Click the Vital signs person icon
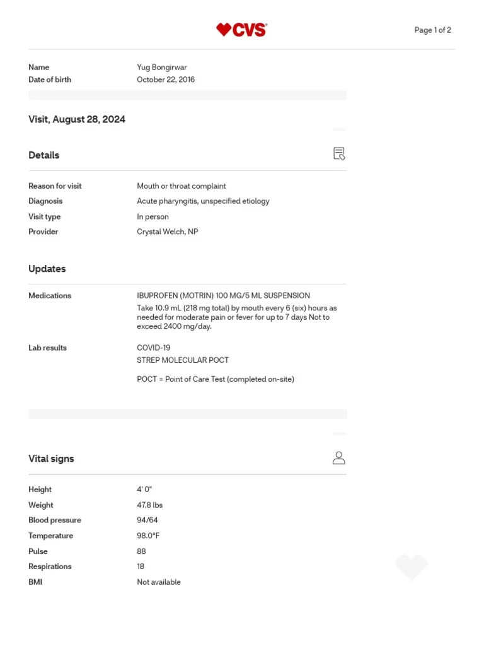The width and height of the screenshot is (484, 646). pyautogui.click(x=338, y=458)
